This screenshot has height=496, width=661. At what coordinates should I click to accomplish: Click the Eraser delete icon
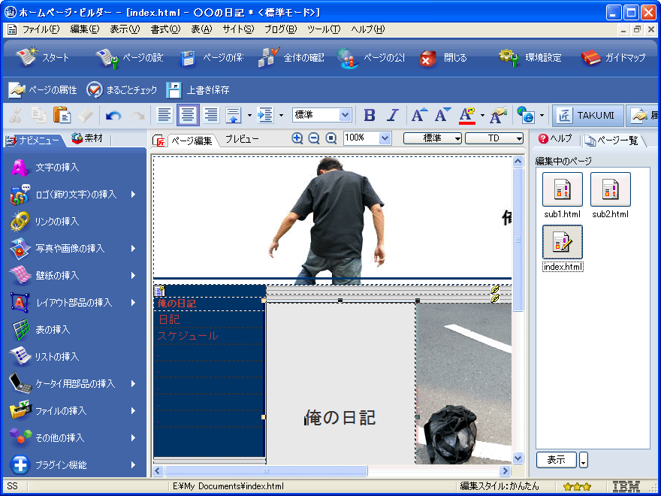[85, 115]
